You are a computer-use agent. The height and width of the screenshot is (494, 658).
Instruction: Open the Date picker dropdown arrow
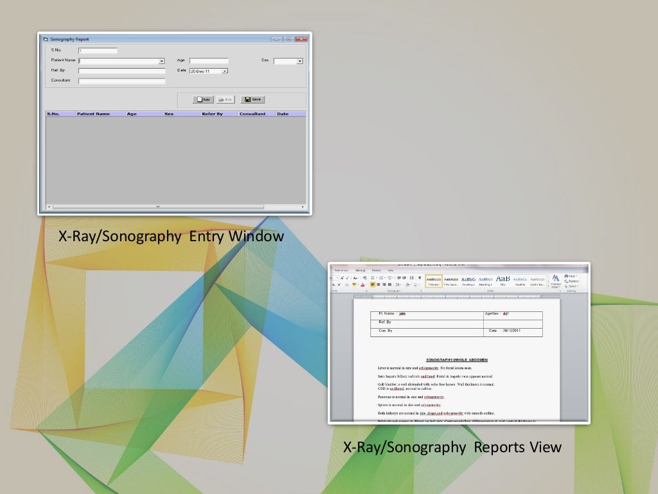pyautogui.click(x=225, y=71)
